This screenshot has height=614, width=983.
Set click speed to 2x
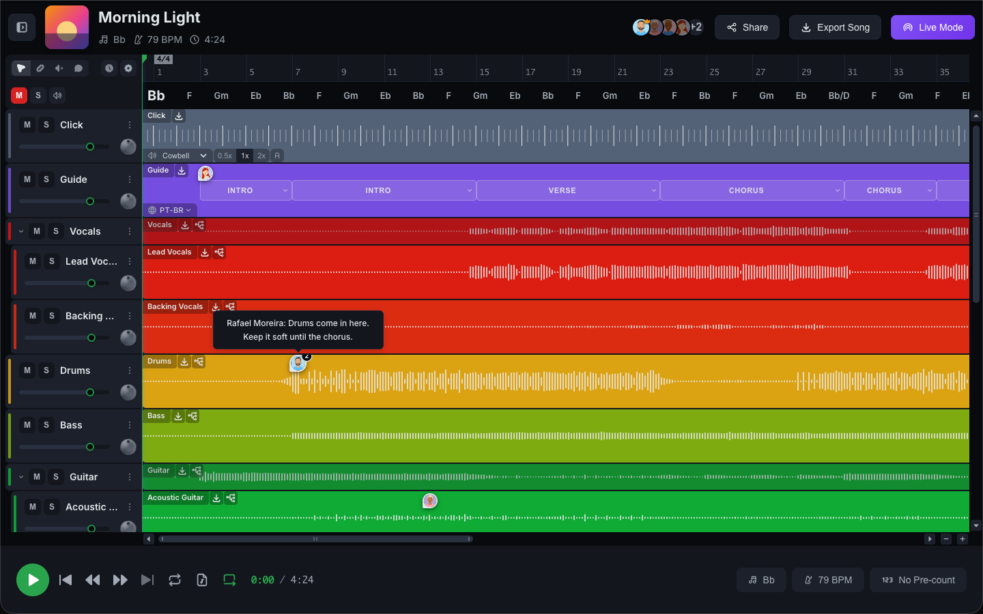point(261,156)
